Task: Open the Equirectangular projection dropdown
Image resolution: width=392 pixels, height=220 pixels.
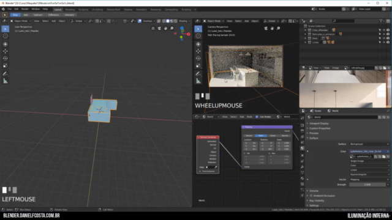Action: point(369,175)
